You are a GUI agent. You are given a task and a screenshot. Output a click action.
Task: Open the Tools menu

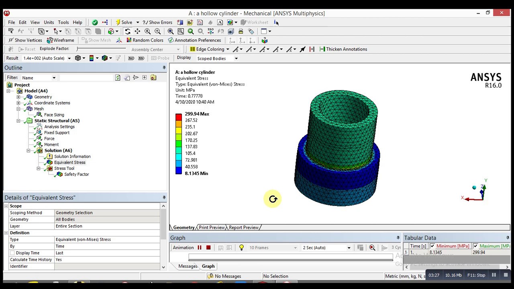(63, 22)
